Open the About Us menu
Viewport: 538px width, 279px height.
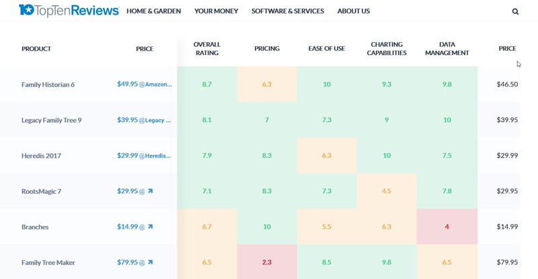(353, 11)
